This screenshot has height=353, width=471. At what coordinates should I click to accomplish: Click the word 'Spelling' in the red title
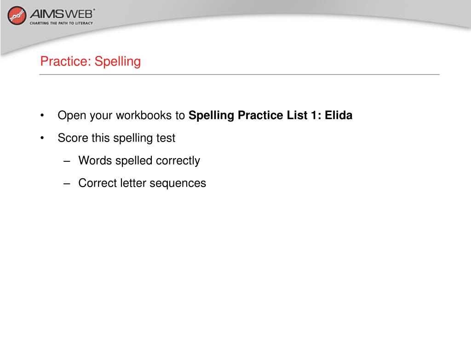118,62
